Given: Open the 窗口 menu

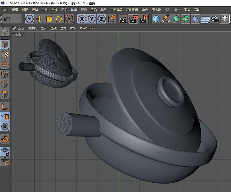Looking at the screenshot, I should pos(187,10).
